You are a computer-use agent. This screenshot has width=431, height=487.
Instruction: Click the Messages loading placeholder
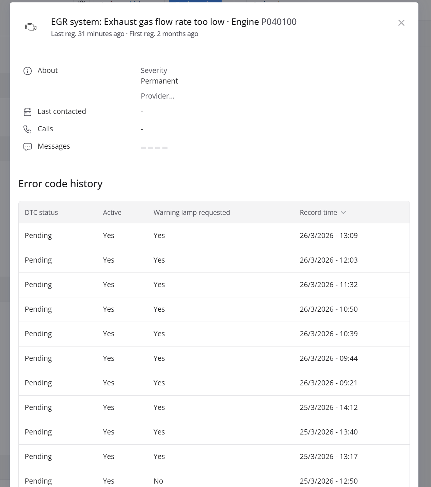click(154, 147)
